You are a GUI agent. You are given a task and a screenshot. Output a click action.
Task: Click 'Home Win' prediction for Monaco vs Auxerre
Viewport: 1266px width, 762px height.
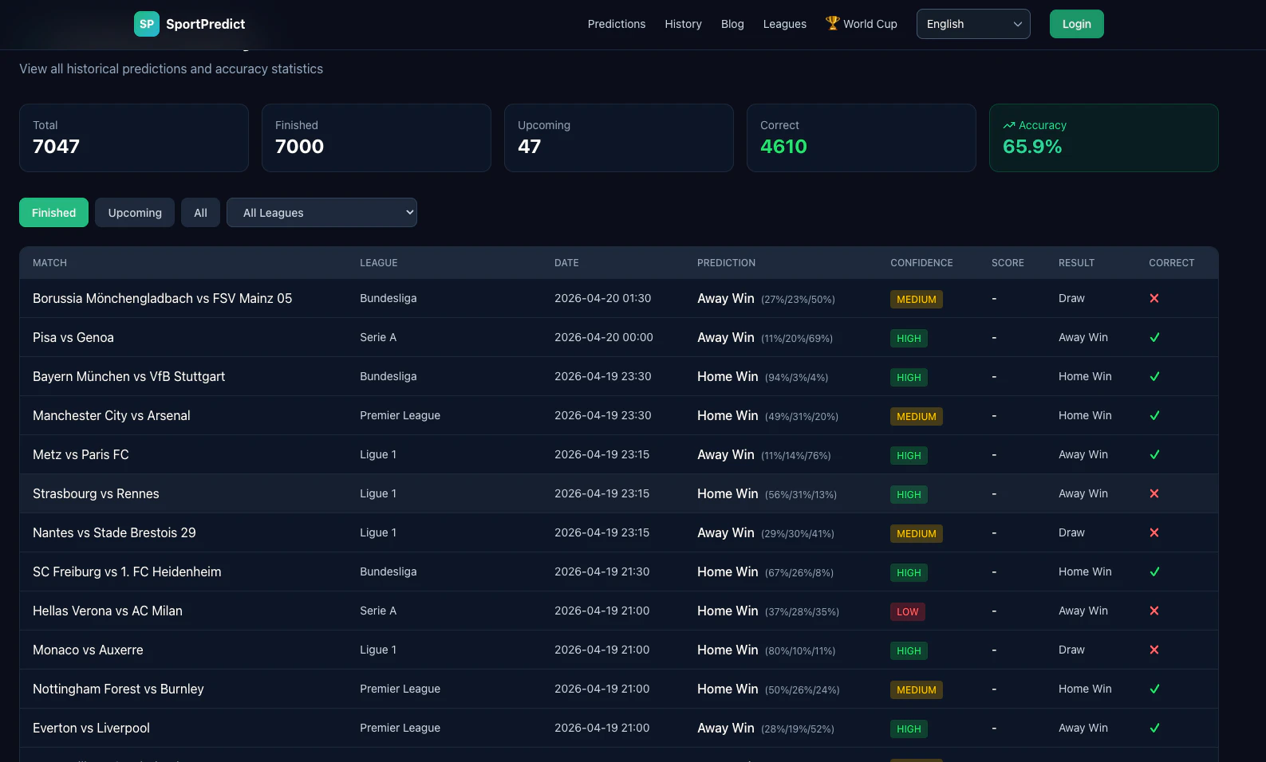tap(728, 650)
